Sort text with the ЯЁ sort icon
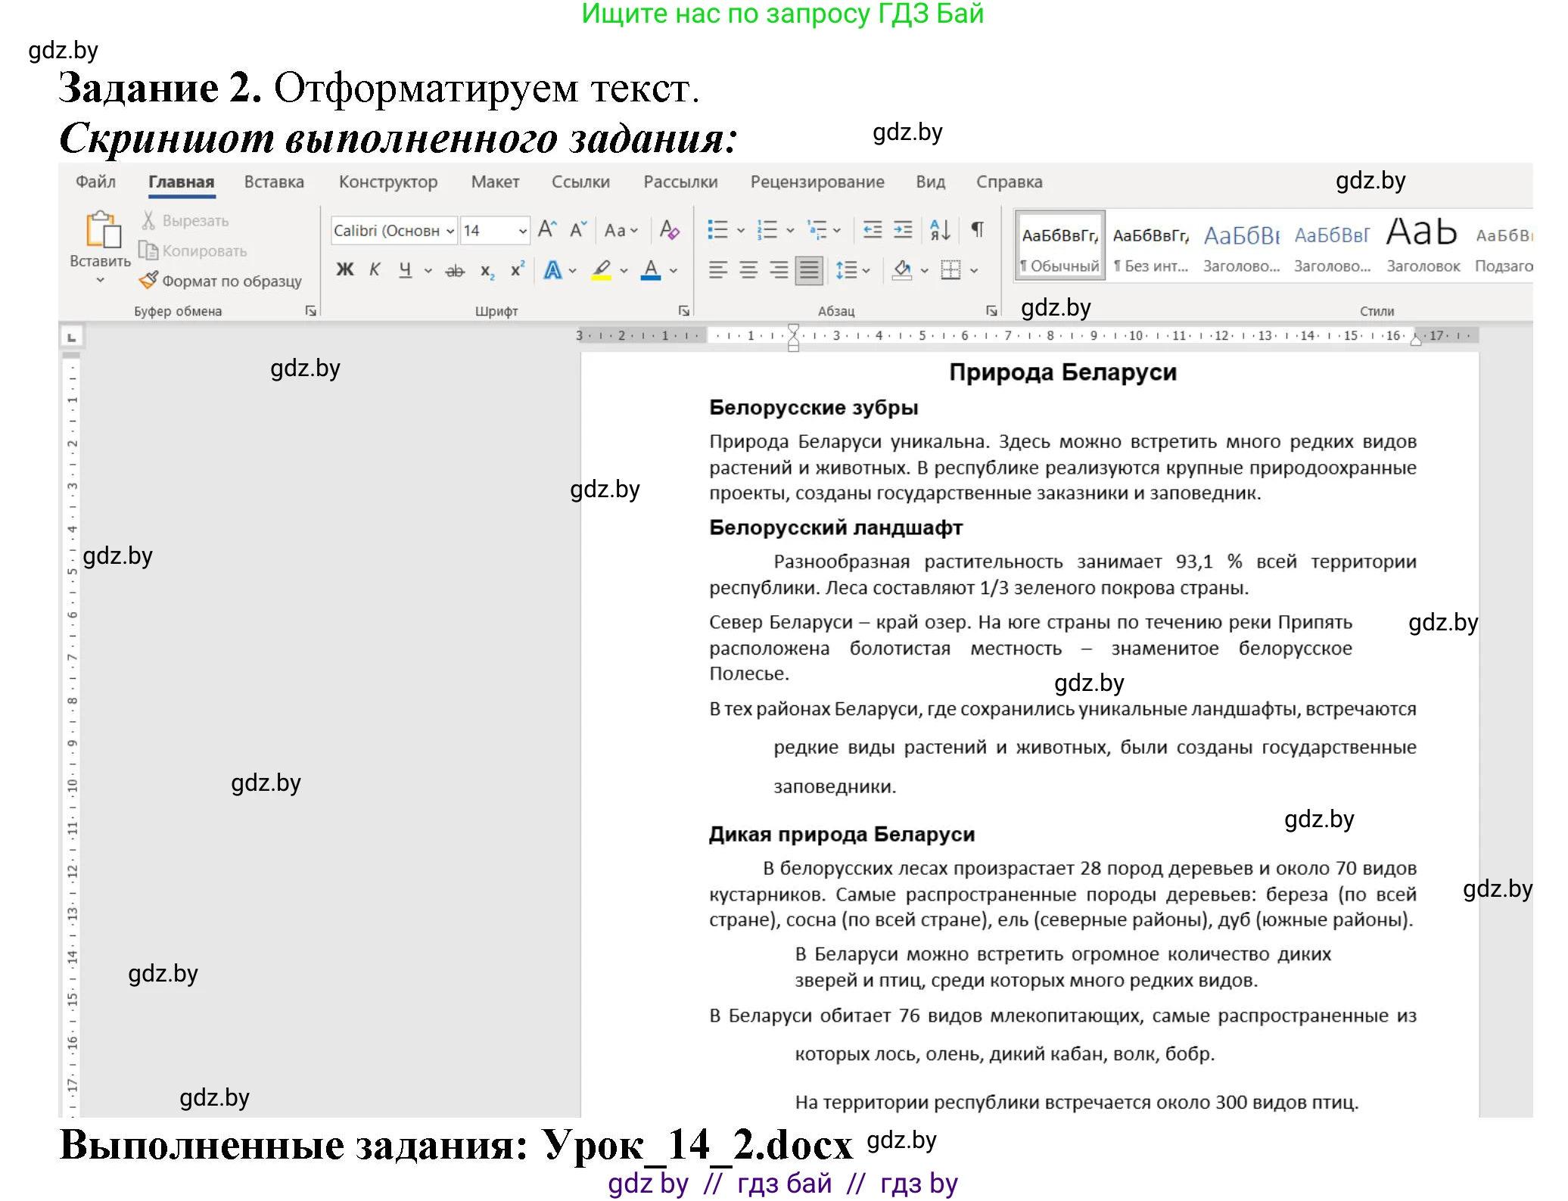The width and height of the screenshot is (1568, 1201). [938, 231]
